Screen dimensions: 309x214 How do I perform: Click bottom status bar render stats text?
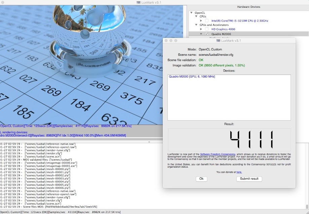pos(60,212)
